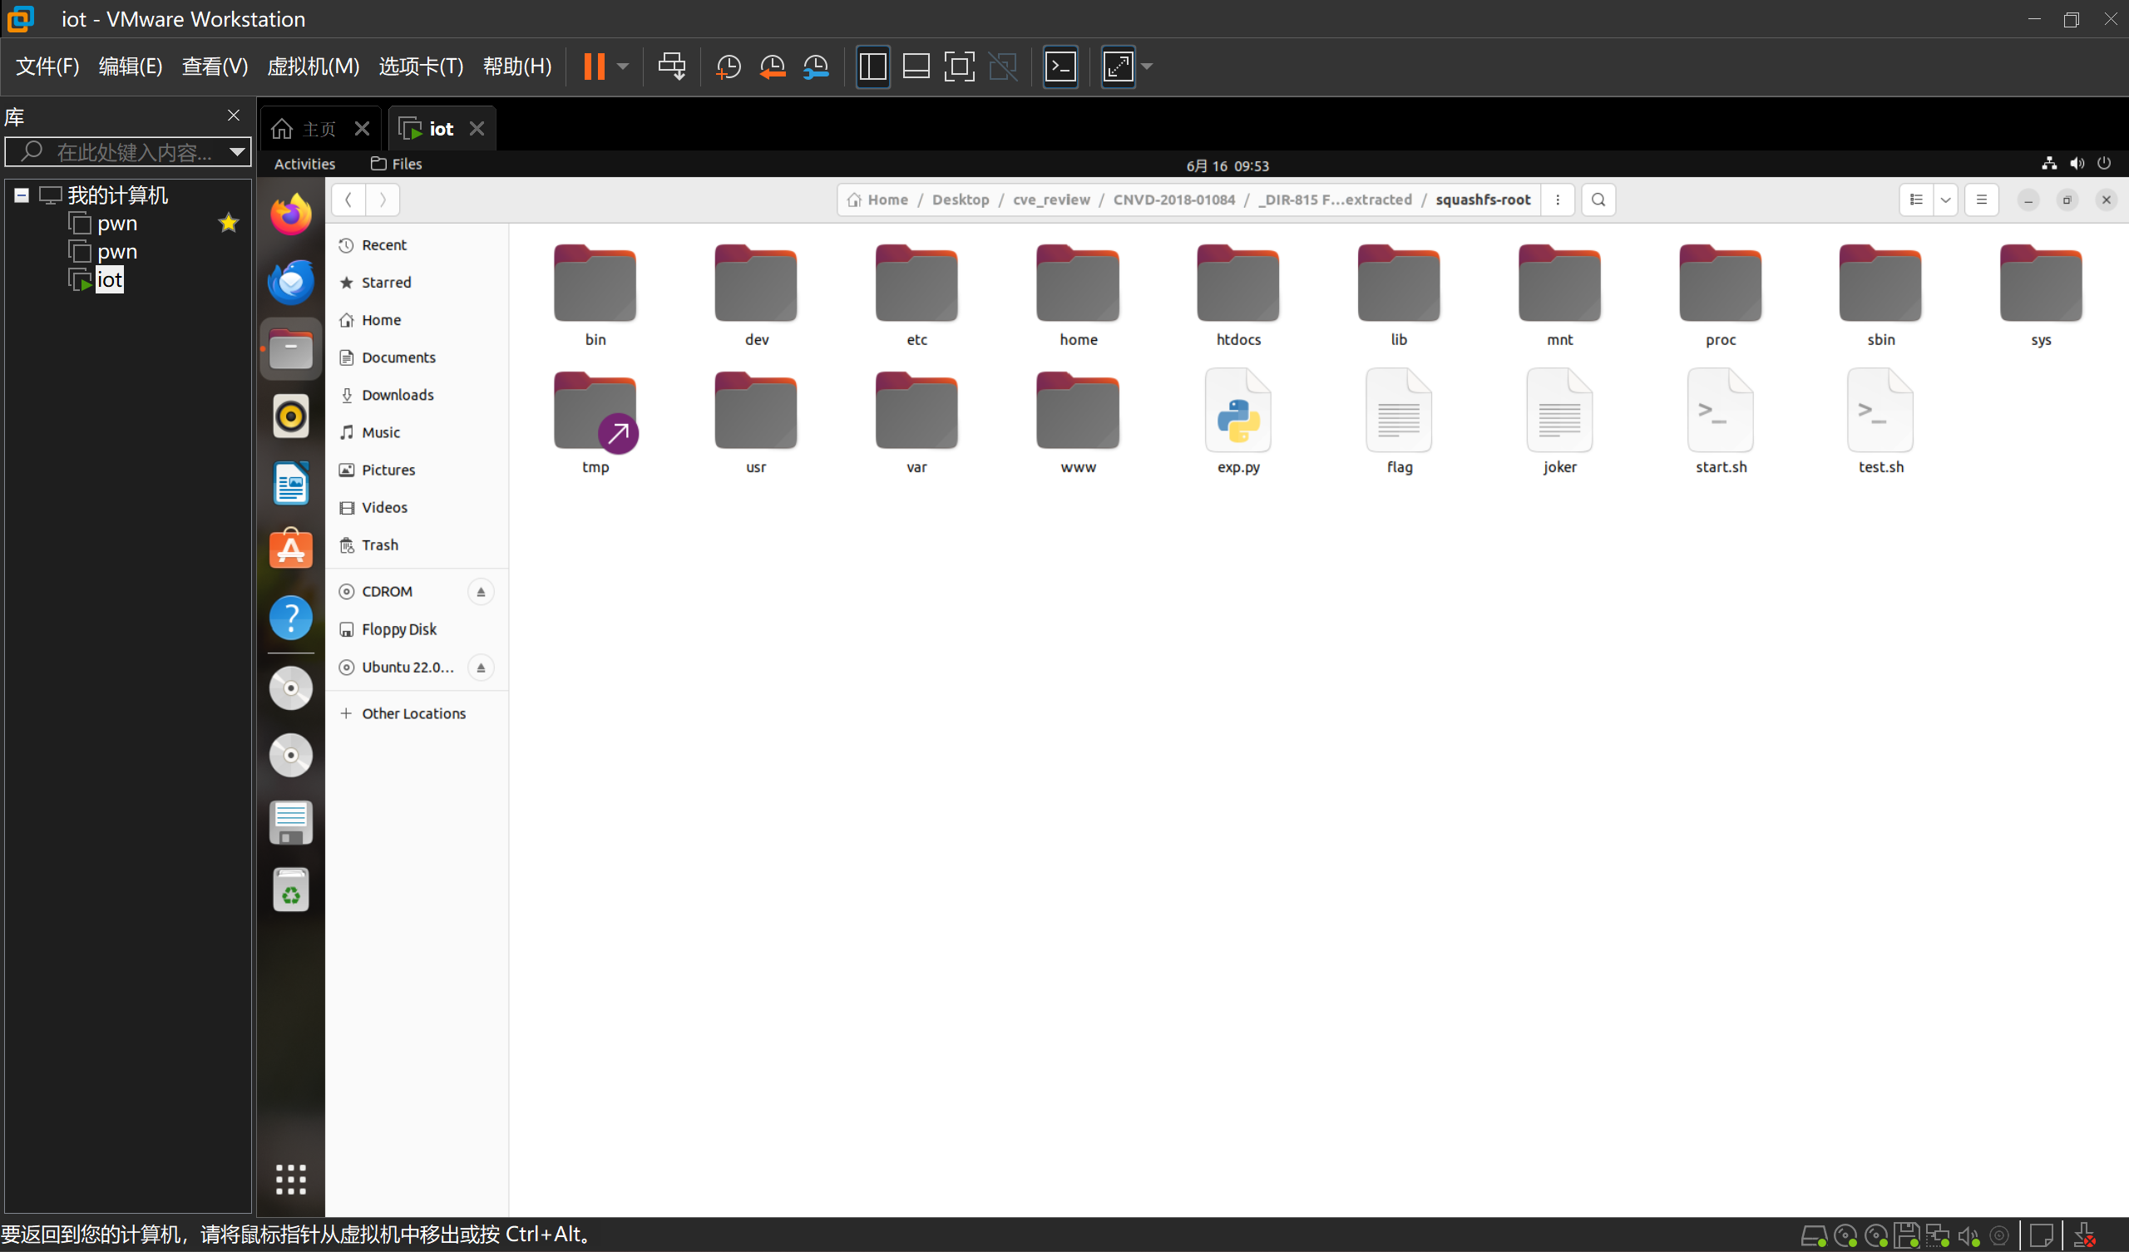This screenshot has height=1252, width=2129.
Task: Open the Trash icon in the dock
Action: tap(290, 890)
